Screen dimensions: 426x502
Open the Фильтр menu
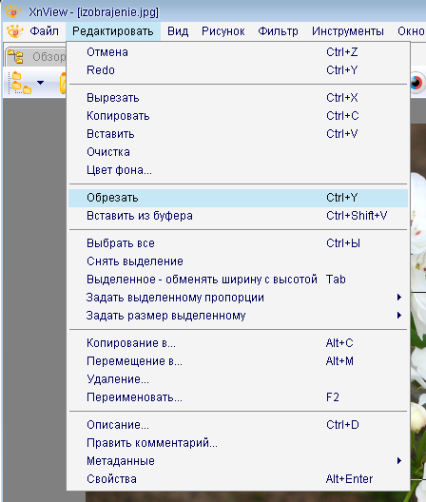click(x=278, y=31)
